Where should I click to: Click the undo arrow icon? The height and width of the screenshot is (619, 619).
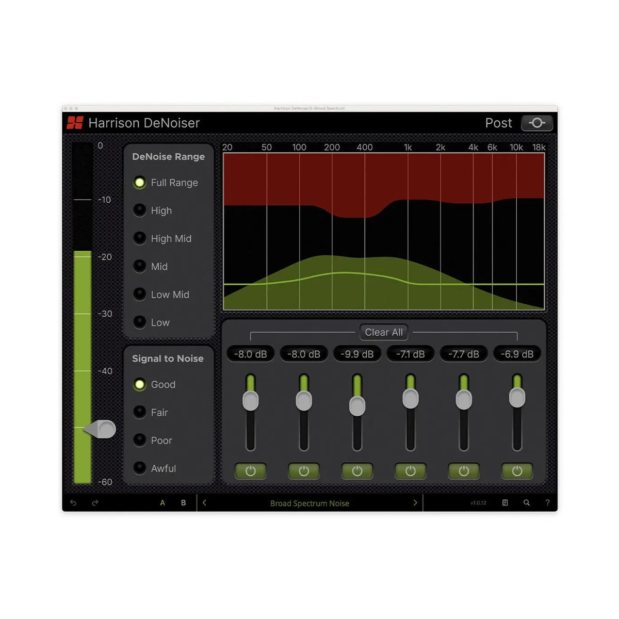pos(72,503)
